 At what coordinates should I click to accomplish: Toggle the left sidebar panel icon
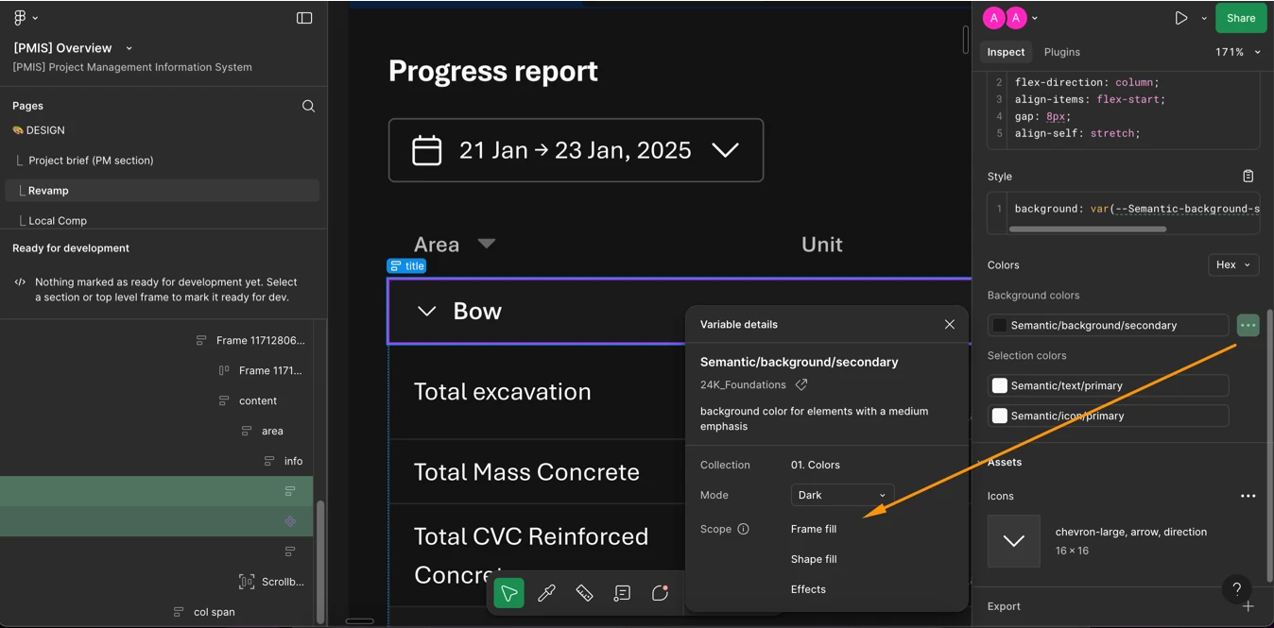click(x=304, y=18)
